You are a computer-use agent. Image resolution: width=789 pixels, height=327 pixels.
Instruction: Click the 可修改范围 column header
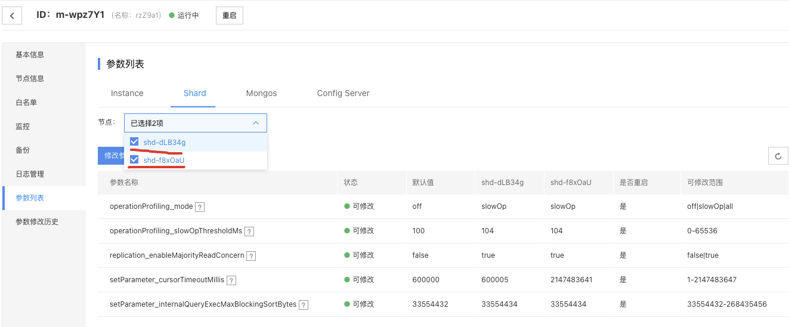[x=705, y=183]
